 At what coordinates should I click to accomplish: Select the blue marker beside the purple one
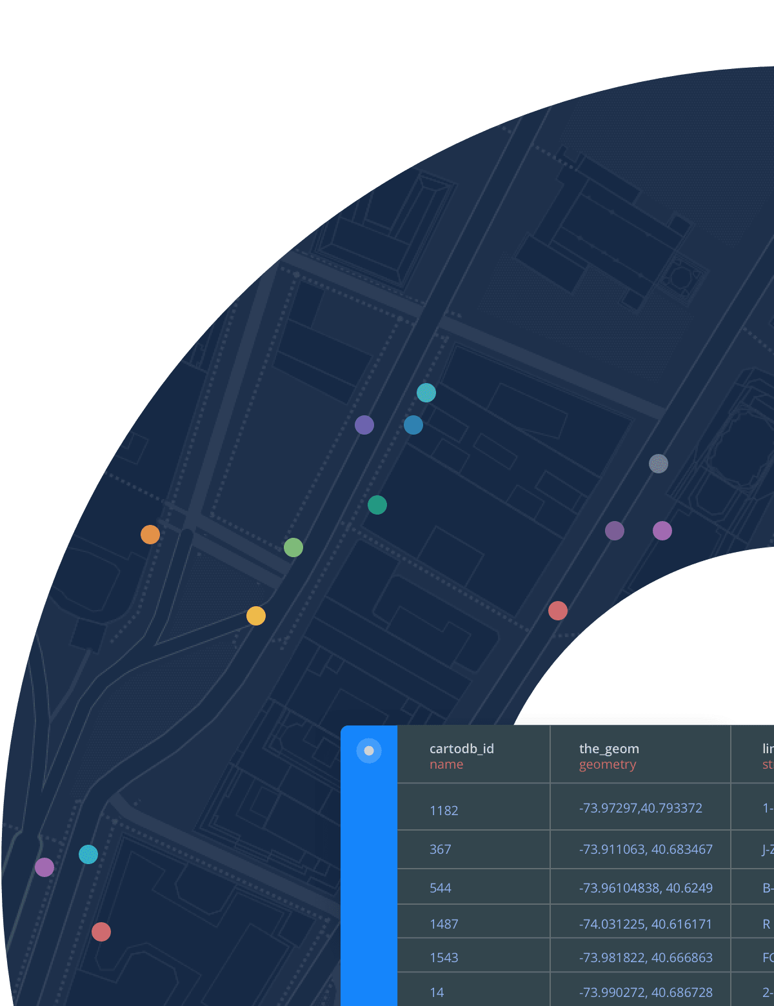(x=413, y=425)
